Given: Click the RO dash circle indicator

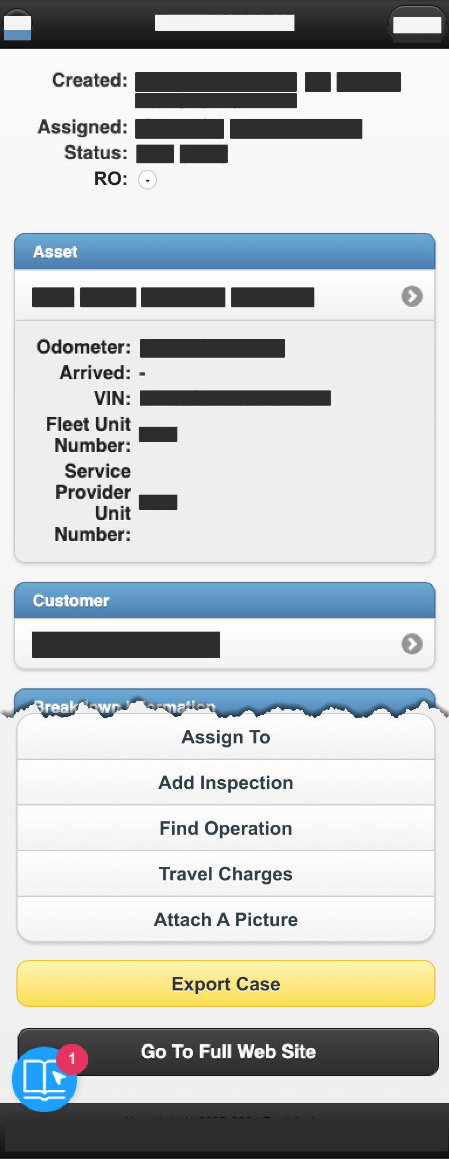Looking at the screenshot, I should [147, 180].
